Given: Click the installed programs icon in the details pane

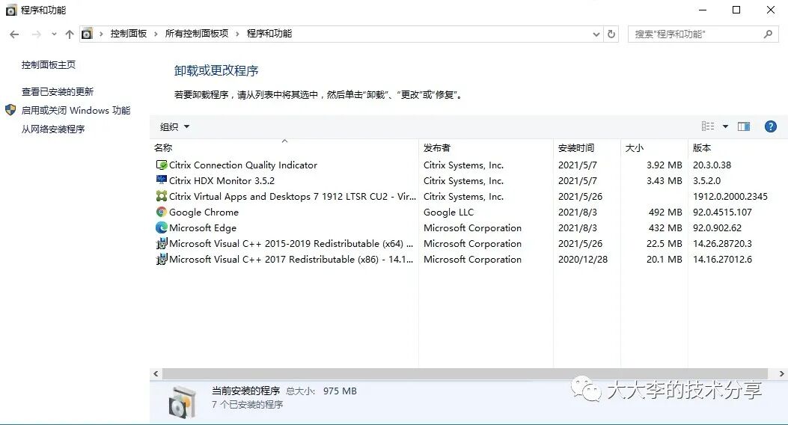Looking at the screenshot, I should 182,402.
